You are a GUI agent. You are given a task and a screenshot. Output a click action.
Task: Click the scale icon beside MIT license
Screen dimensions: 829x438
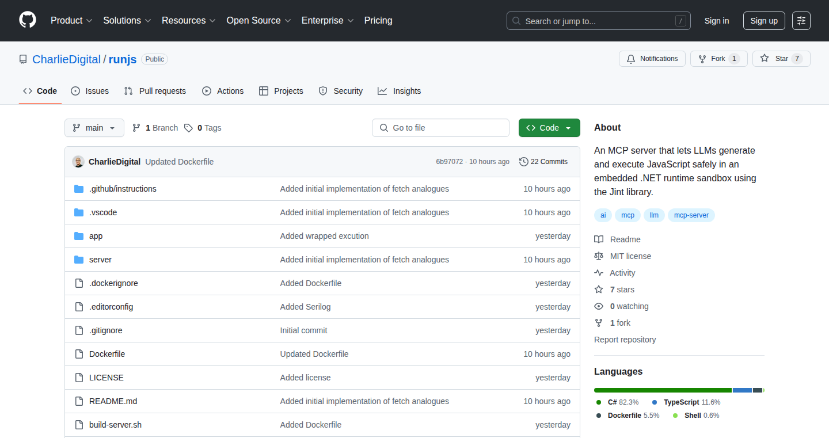[599, 256]
